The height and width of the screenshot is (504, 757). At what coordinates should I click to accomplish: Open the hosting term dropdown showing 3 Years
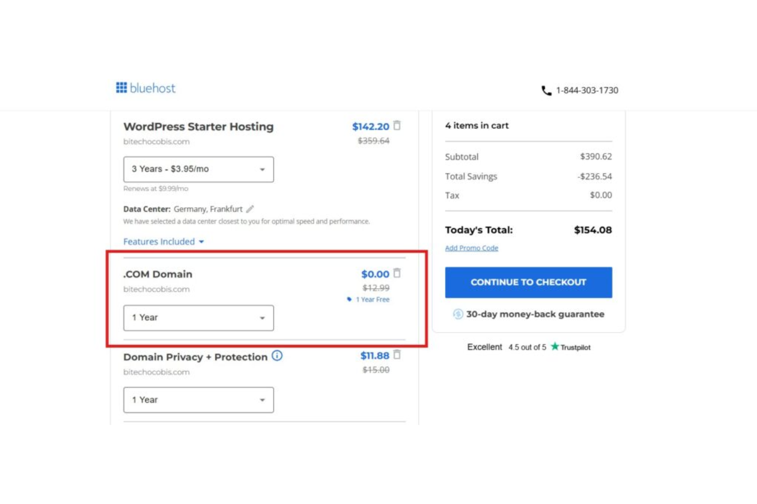[198, 169]
